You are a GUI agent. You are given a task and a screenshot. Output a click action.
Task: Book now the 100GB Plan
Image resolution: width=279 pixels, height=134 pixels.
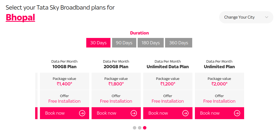[55, 113]
